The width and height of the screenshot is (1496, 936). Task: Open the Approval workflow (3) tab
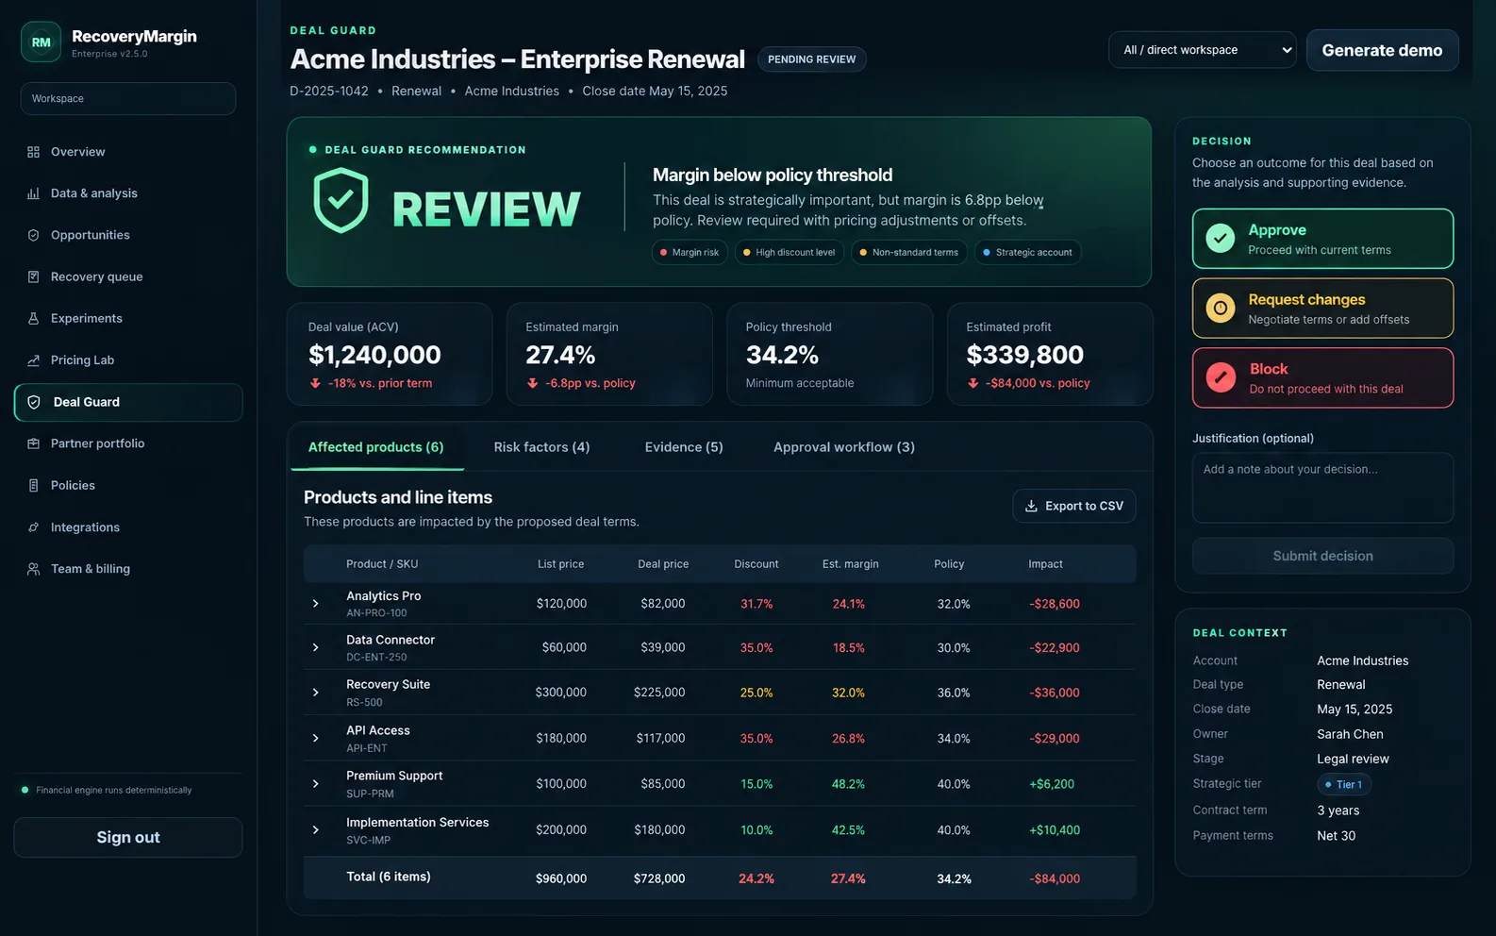844,447
